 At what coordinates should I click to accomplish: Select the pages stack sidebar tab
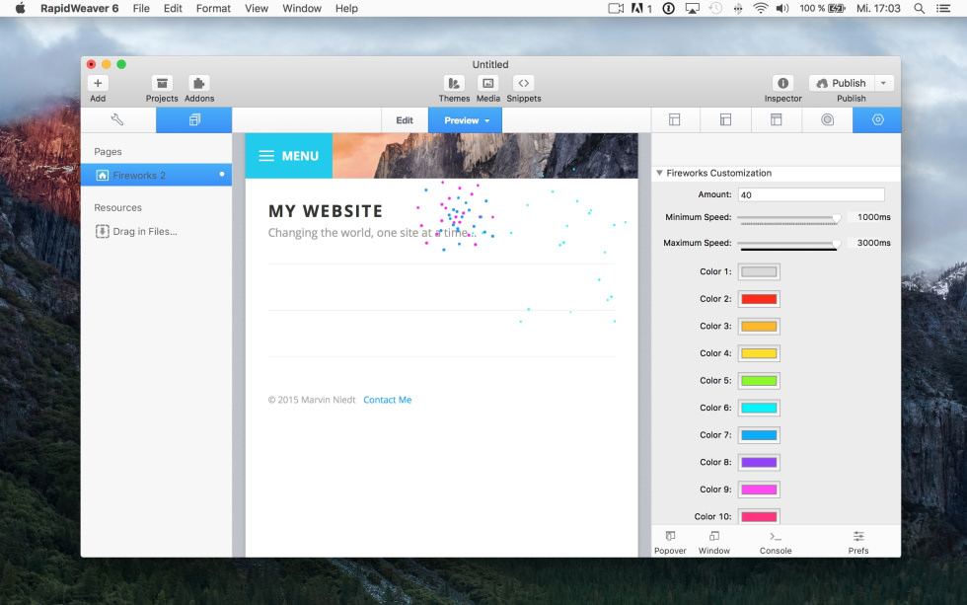coord(194,120)
